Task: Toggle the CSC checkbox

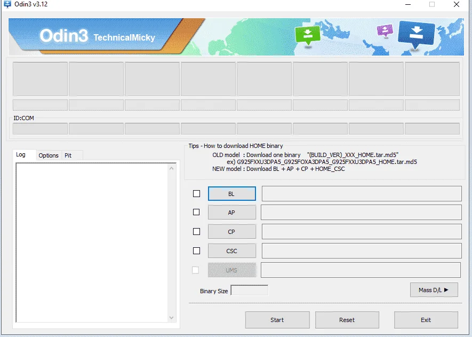Action: (x=196, y=251)
